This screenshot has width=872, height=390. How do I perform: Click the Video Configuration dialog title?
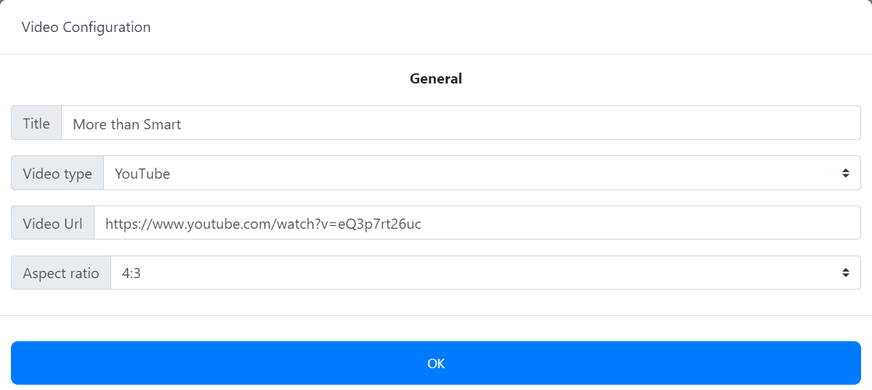pos(86,28)
